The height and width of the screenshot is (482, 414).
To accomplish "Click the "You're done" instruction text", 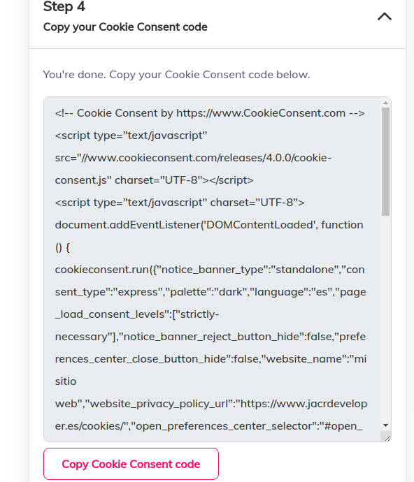I will (x=177, y=75).
